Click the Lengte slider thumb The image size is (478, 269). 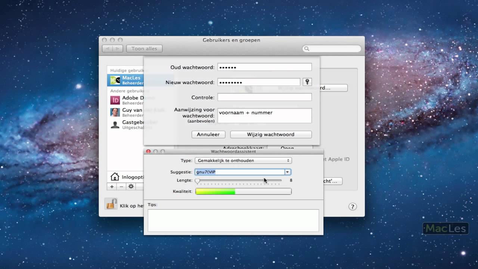(x=197, y=181)
